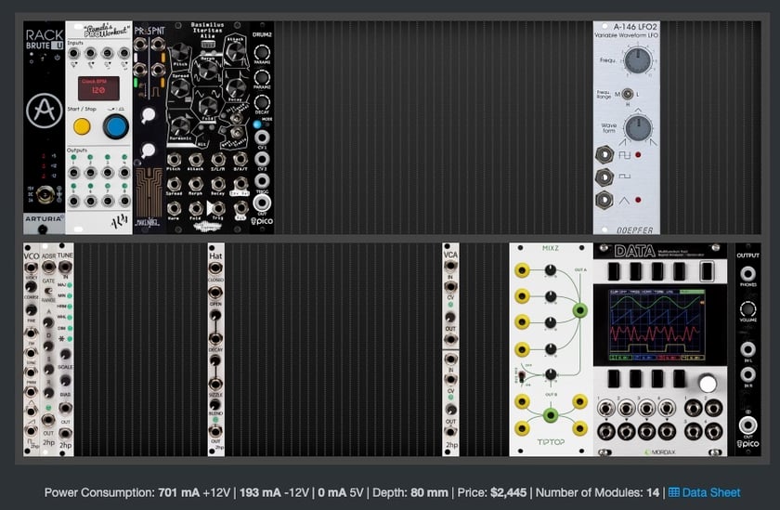Click the 2hp VCO module top jack
780x510 pixels.
click(31, 268)
